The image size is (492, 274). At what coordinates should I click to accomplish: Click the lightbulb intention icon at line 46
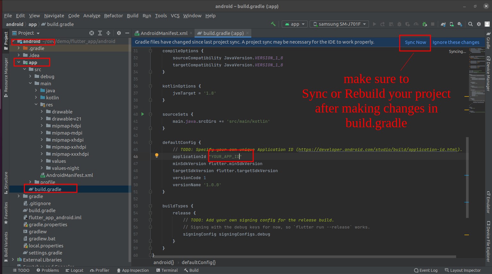[157, 155]
